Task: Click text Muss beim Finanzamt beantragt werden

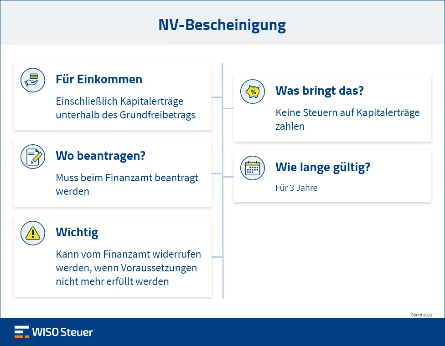Action: click(127, 184)
